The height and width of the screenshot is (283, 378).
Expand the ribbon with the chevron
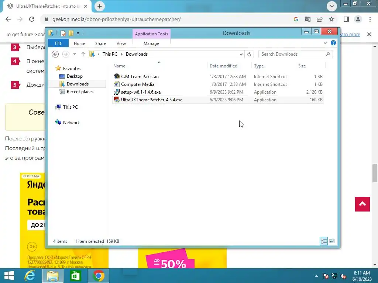tap(325, 43)
